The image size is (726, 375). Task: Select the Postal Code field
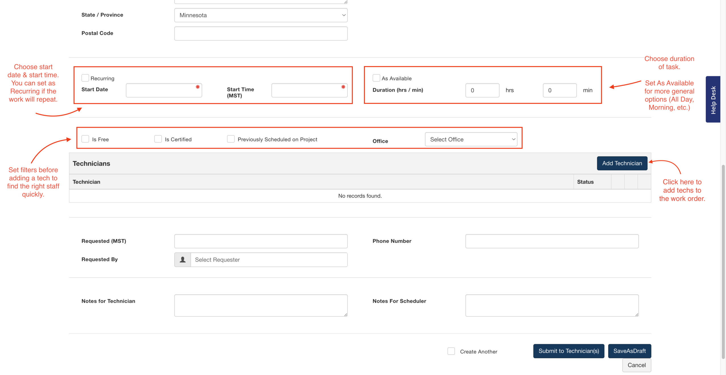261,33
